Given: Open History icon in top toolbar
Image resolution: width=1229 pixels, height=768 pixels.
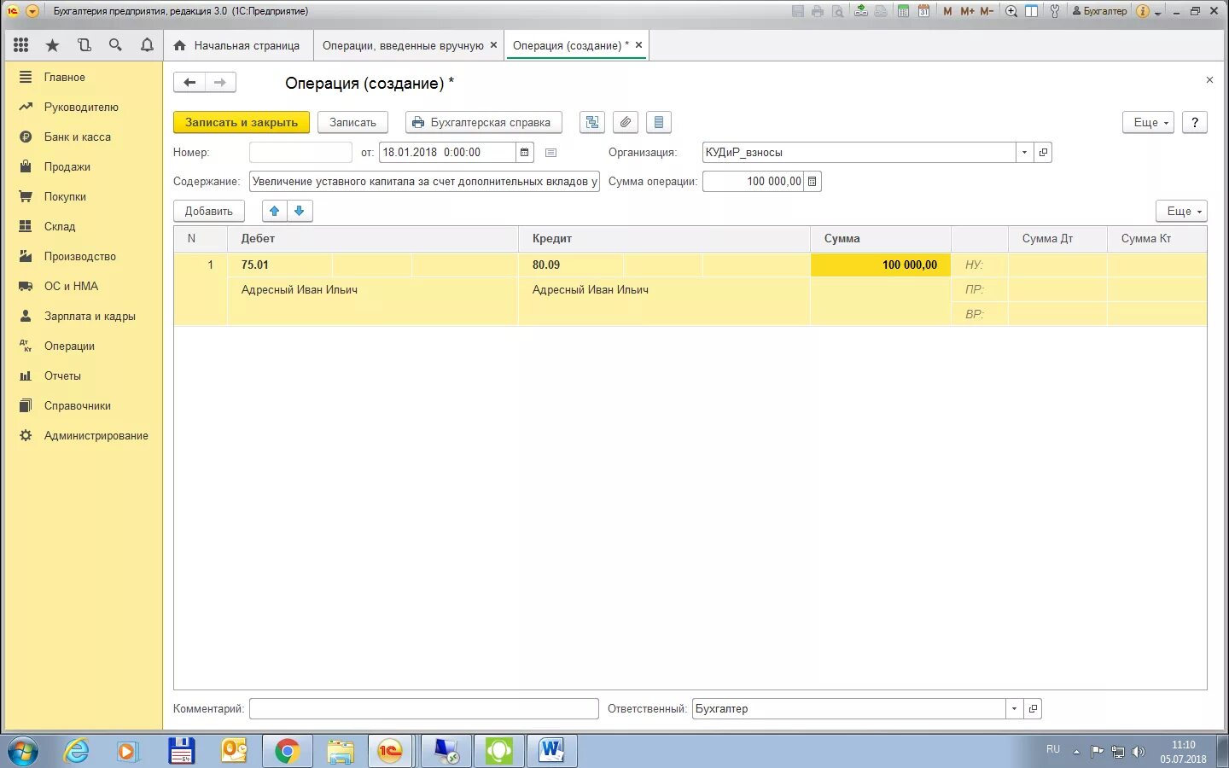Looking at the screenshot, I should point(84,45).
